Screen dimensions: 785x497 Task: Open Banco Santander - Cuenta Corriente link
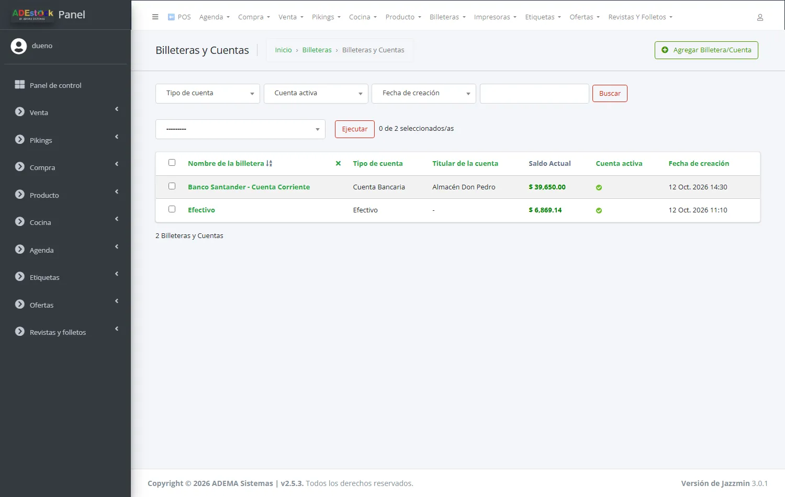(x=249, y=187)
